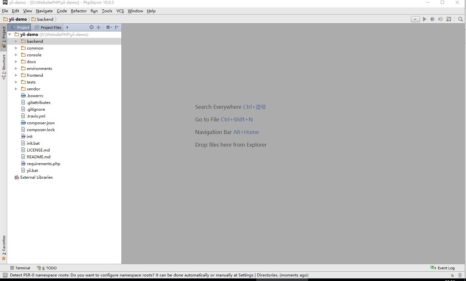Expand the vendor folder
Viewport: 466px width, 281px height.
click(16, 89)
